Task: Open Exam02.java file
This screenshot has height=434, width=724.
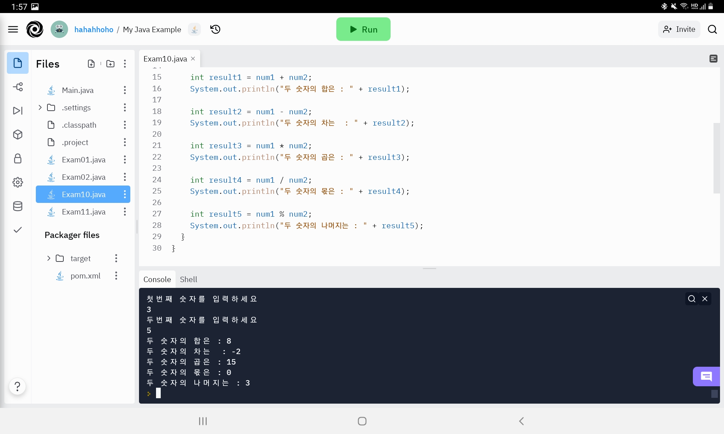Action: pos(84,177)
